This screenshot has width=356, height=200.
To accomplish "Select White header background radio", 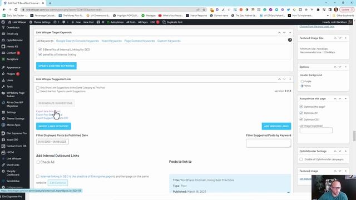I will click(302, 86).
